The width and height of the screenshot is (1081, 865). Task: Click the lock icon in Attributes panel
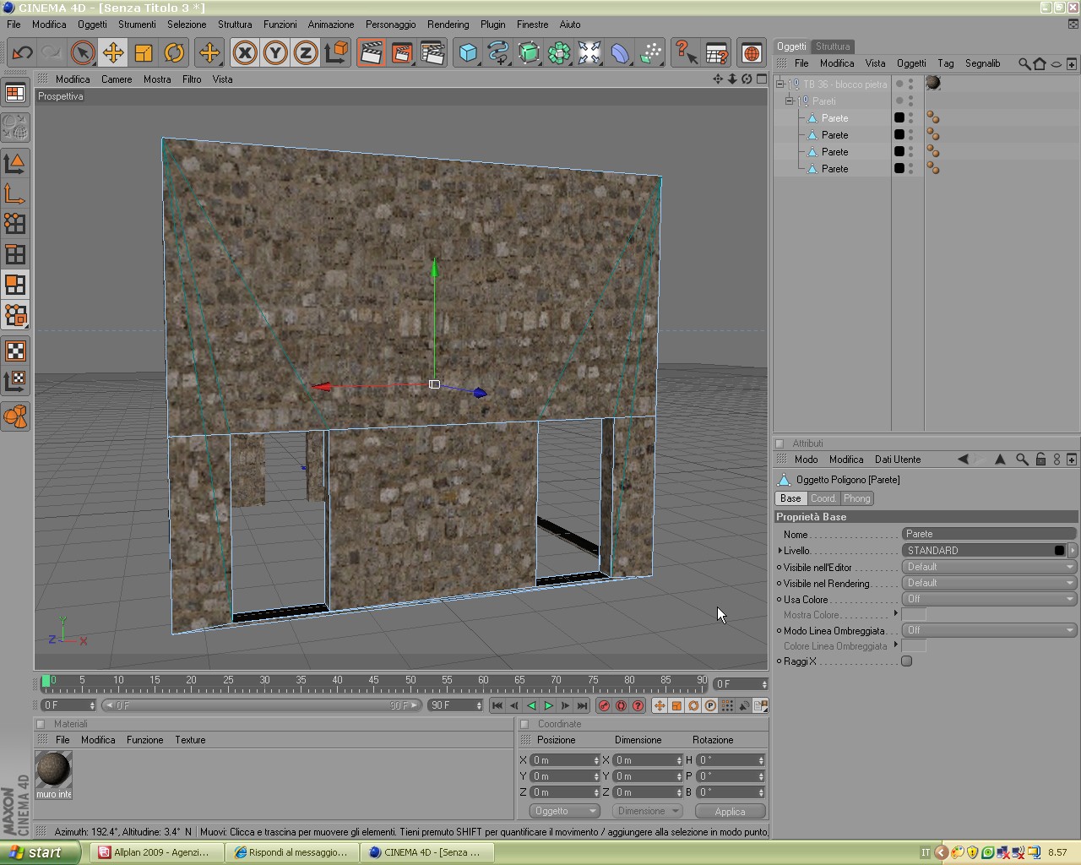click(1040, 460)
